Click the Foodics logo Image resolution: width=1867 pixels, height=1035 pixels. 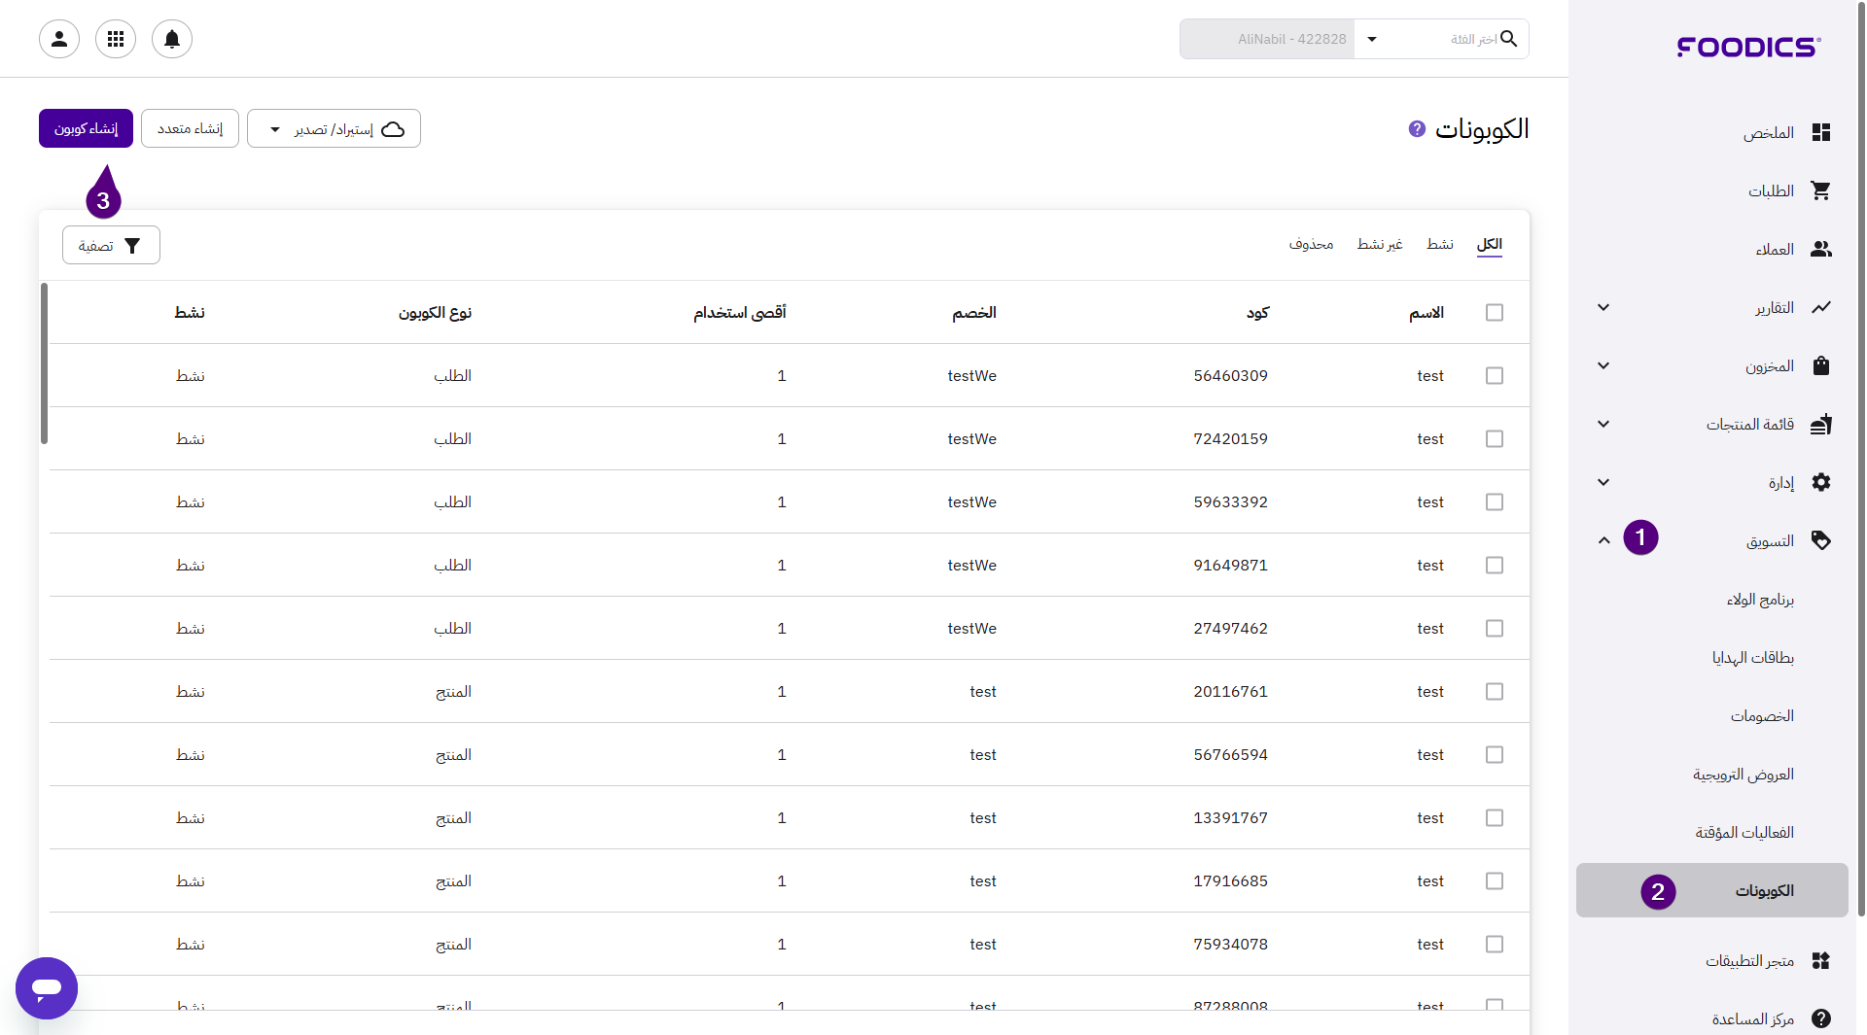pyautogui.click(x=1748, y=47)
